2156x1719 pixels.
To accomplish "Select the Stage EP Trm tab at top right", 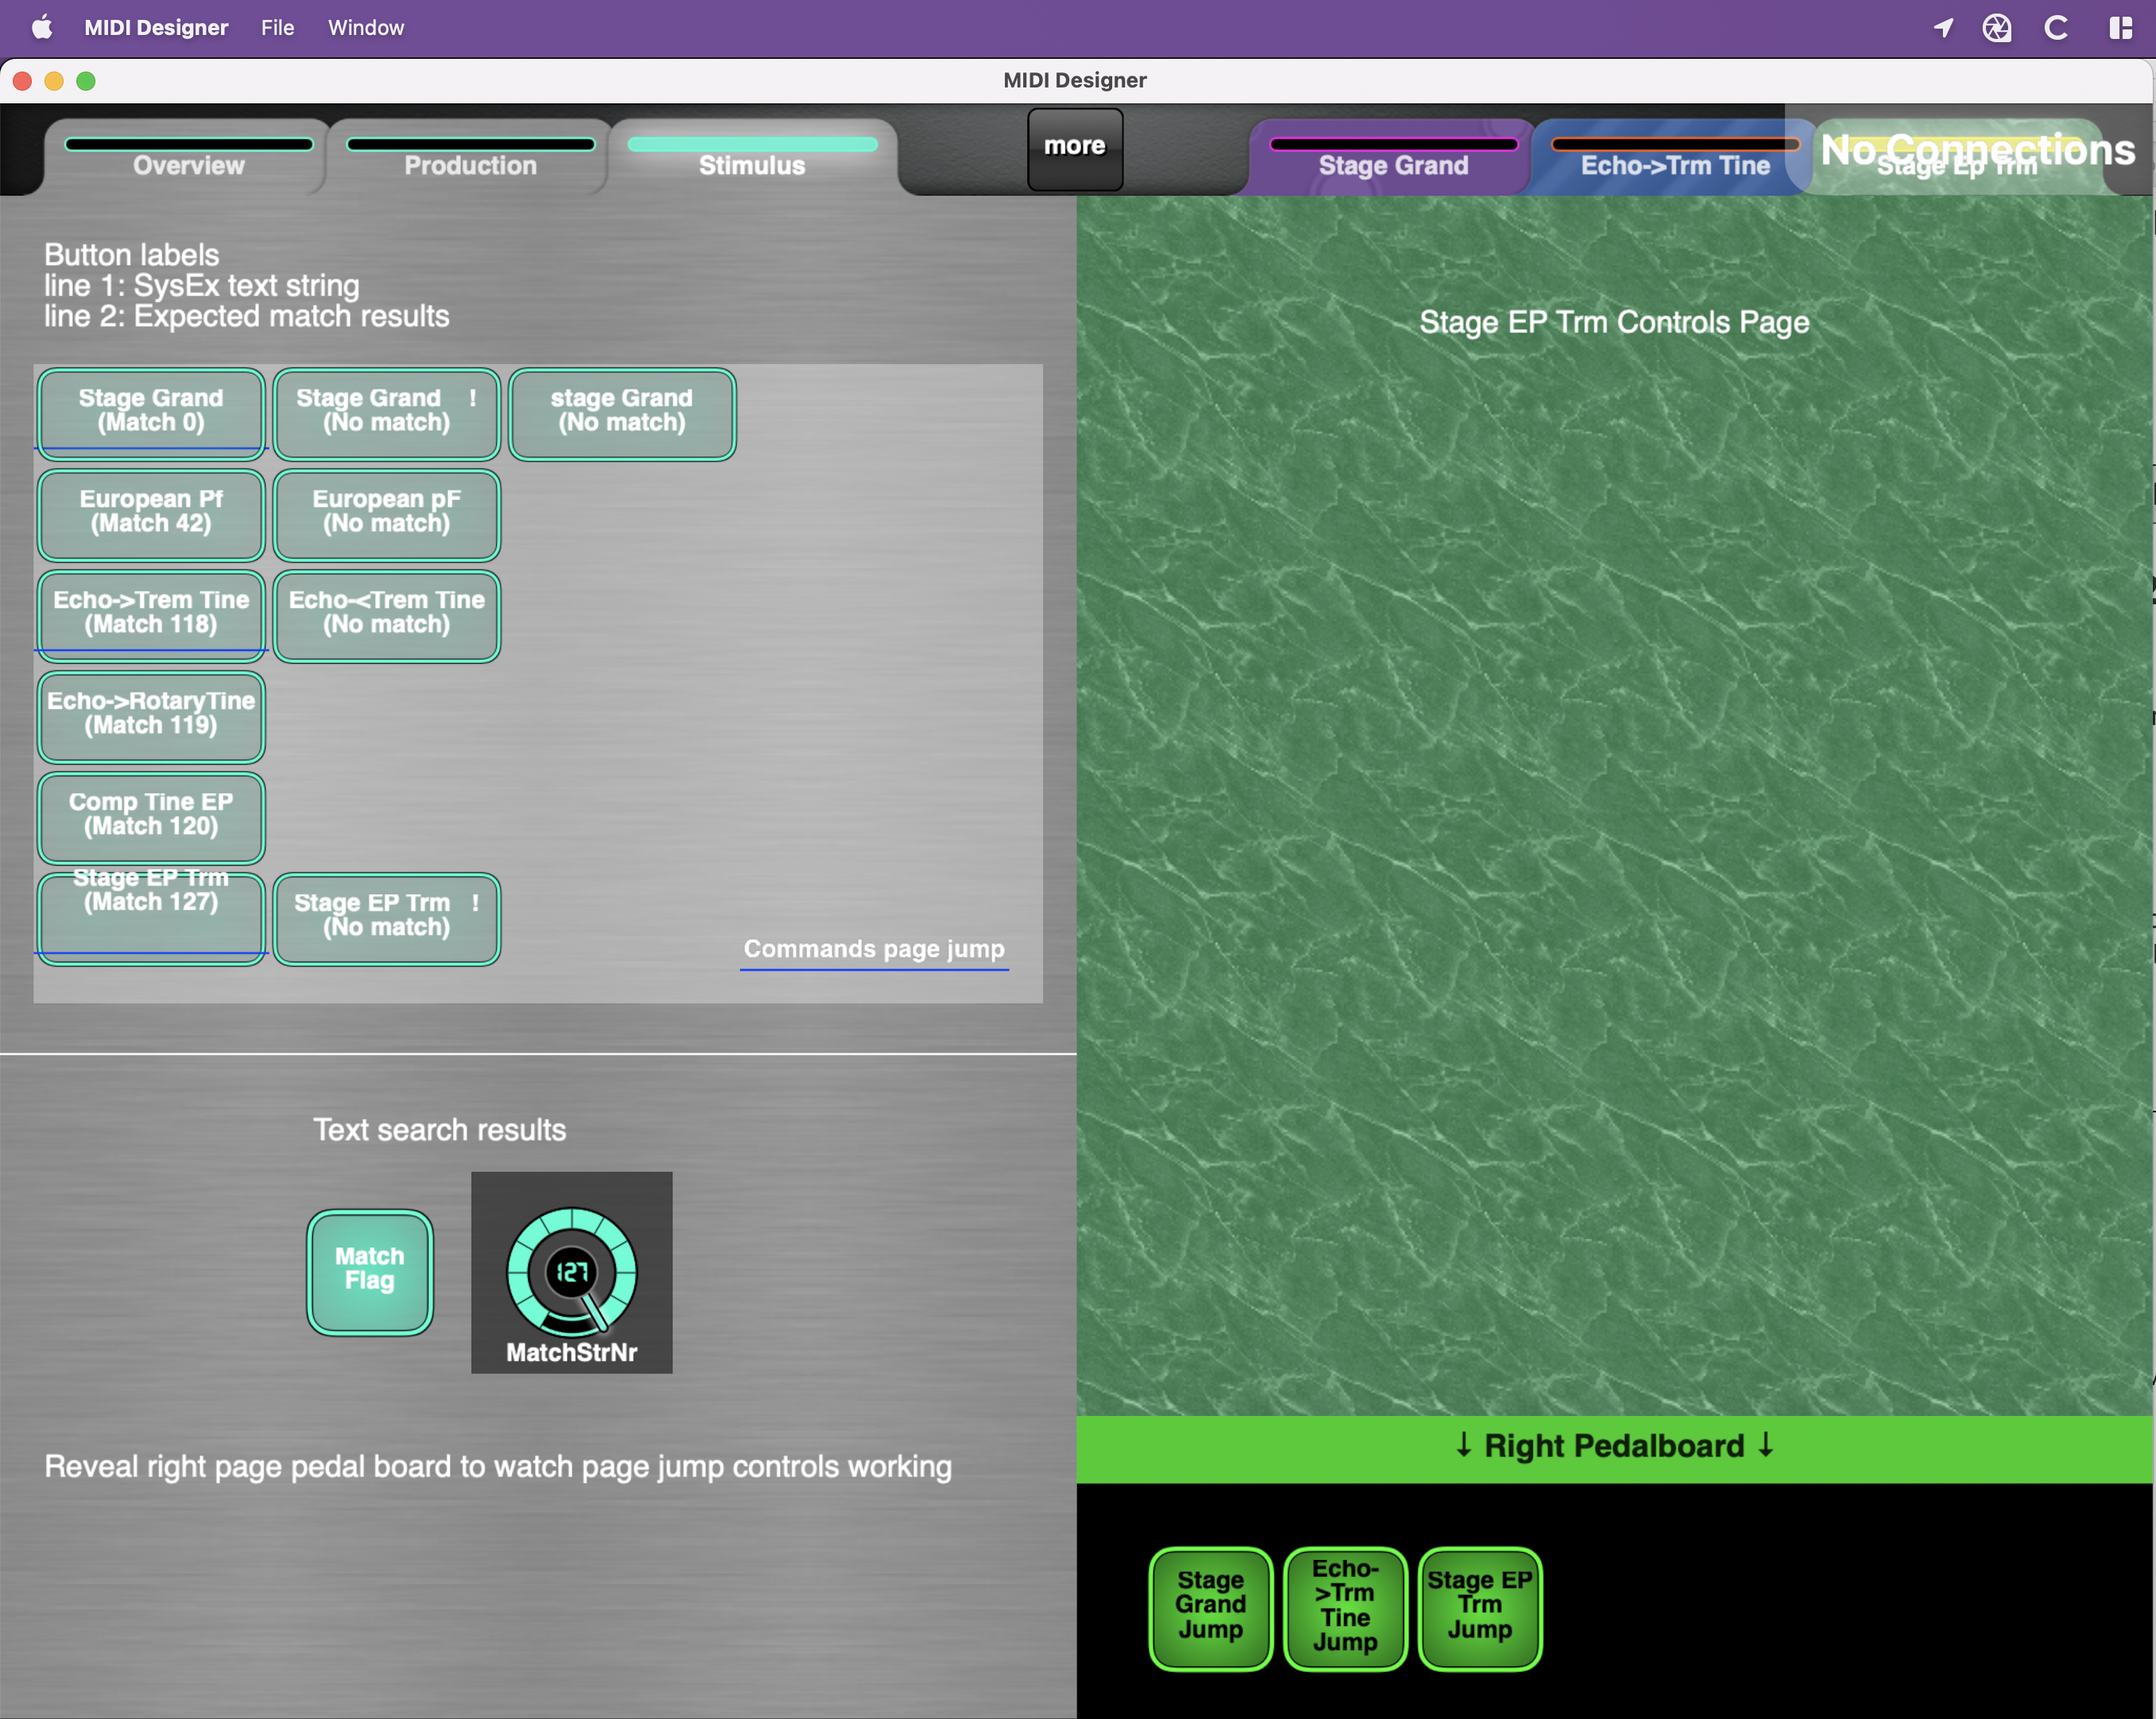I will pos(1957,157).
